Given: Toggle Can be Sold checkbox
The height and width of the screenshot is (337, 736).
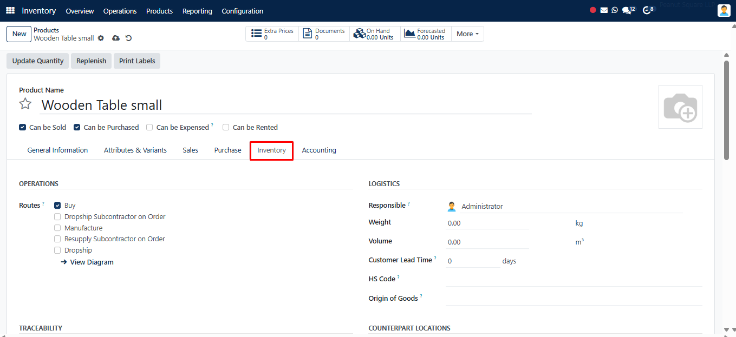Looking at the screenshot, I should click(22, 128).
